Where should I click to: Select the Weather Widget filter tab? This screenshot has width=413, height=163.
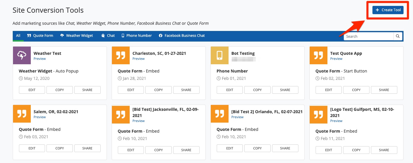click(x=77, y=36)
